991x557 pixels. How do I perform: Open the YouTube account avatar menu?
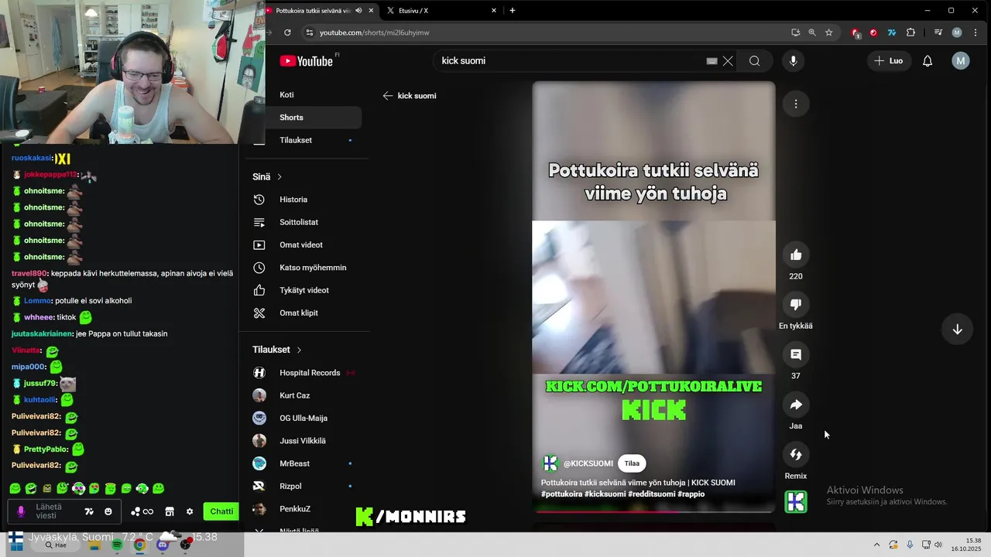click(x=961, y=61)
